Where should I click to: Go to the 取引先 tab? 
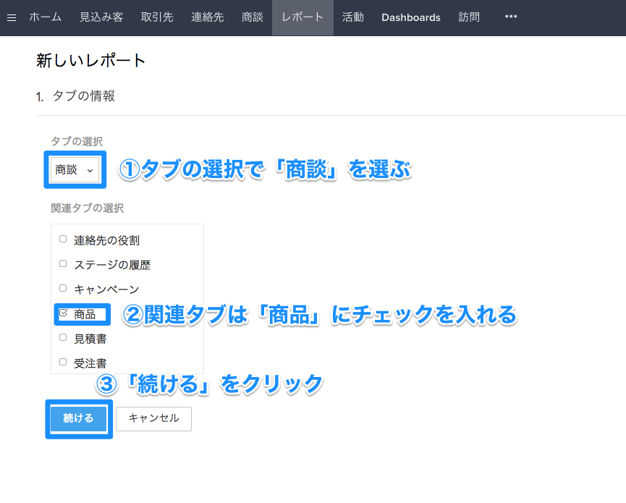157,17
